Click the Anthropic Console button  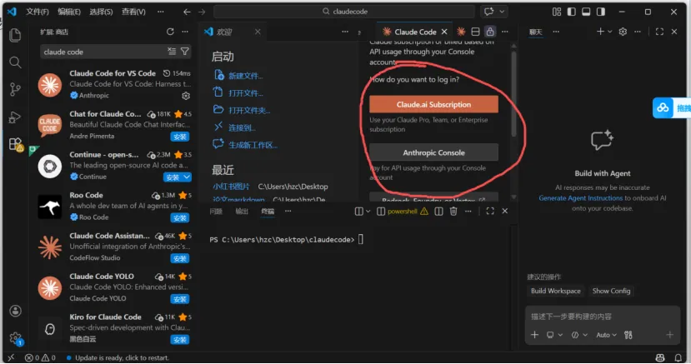click(433, 152)
